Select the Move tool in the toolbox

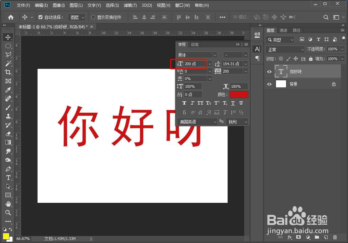coord(8,37)
